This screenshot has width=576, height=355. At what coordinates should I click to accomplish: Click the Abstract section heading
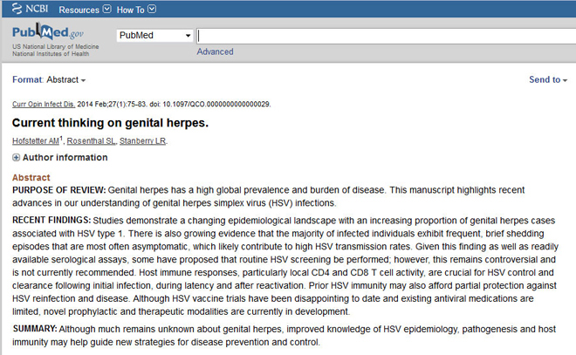click(31, 178)
